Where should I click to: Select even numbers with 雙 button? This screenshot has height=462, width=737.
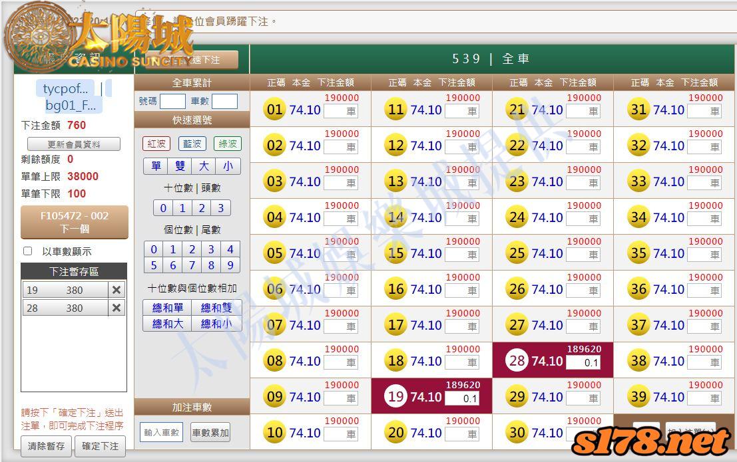point(180,166)
